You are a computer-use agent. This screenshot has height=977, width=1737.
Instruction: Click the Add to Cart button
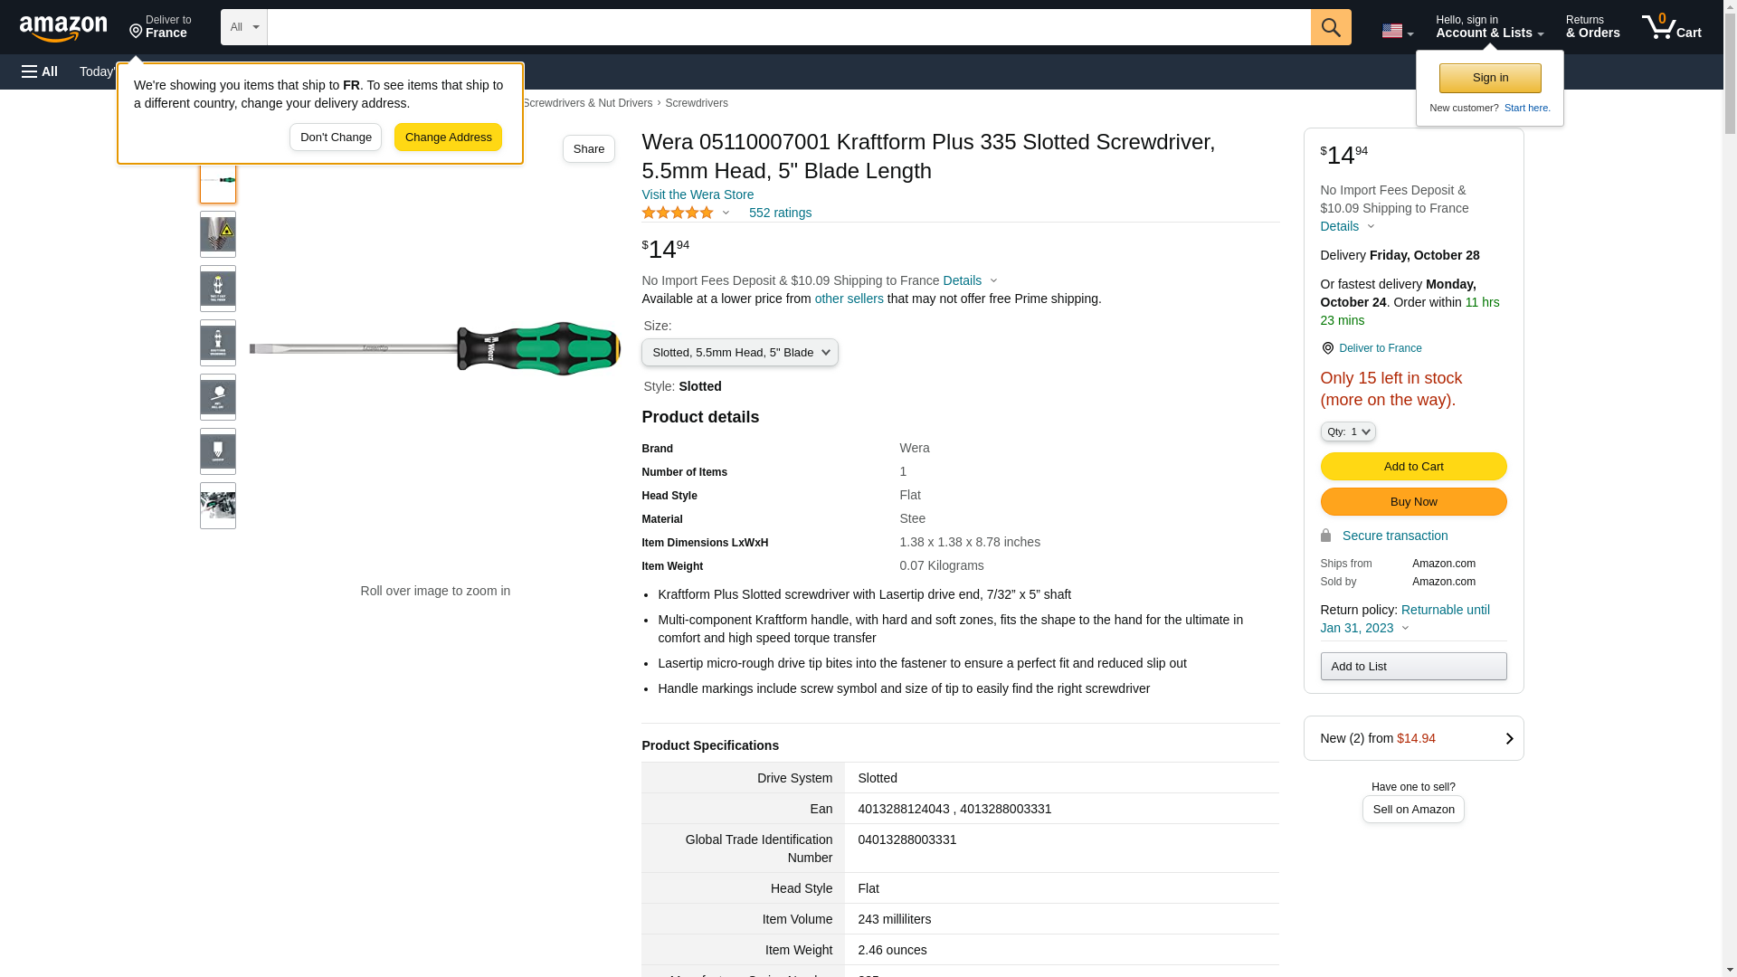1413,467
